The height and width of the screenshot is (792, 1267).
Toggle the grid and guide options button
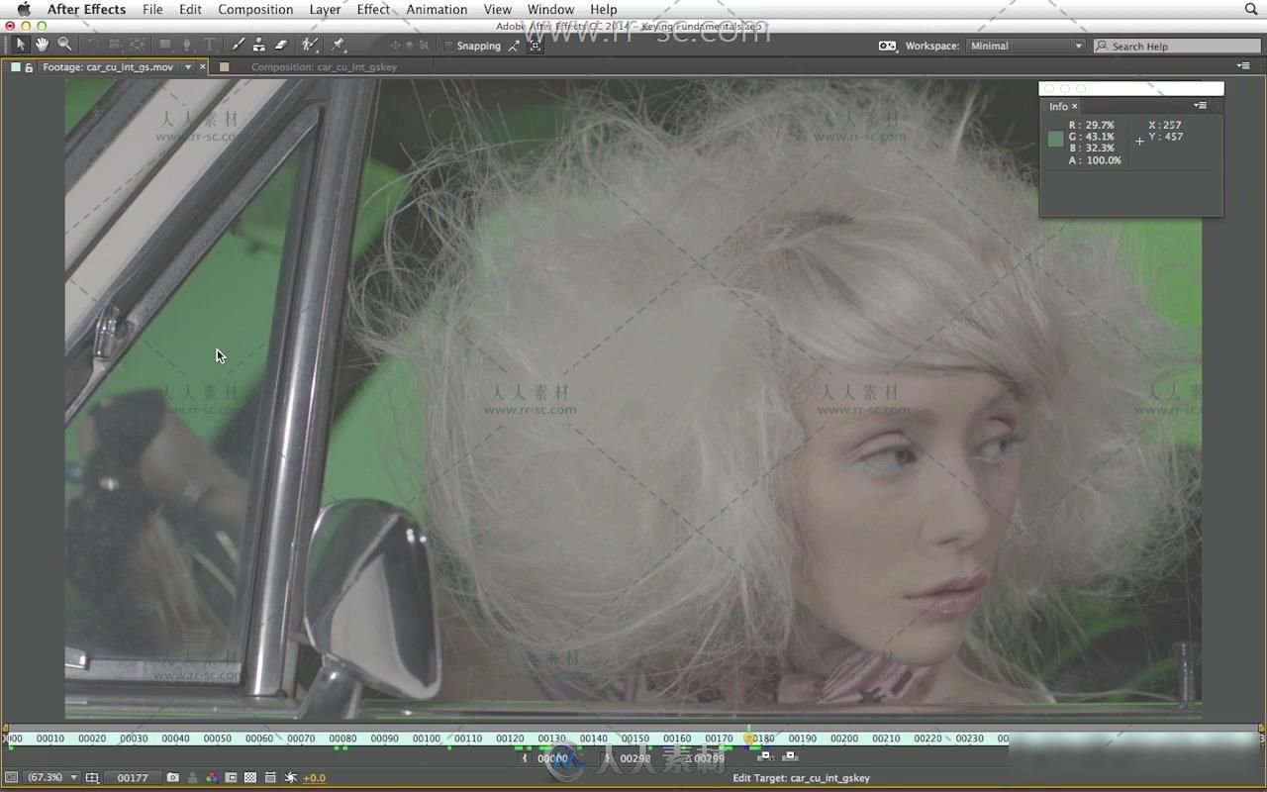92,778
